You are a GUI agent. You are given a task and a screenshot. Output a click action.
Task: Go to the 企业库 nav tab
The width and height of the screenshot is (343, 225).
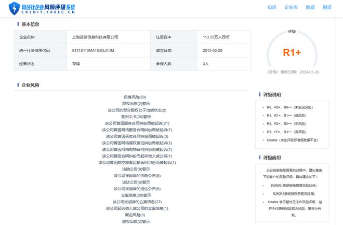[x=290, y=8]
